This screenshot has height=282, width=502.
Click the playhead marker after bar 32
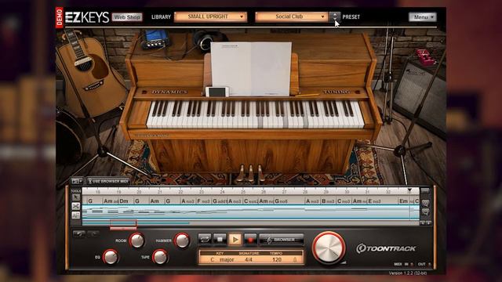pos(409,190)
